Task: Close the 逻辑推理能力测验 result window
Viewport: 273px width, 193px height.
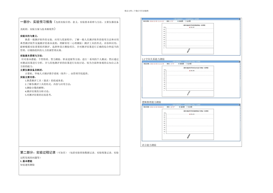Action: pos(239,105)
